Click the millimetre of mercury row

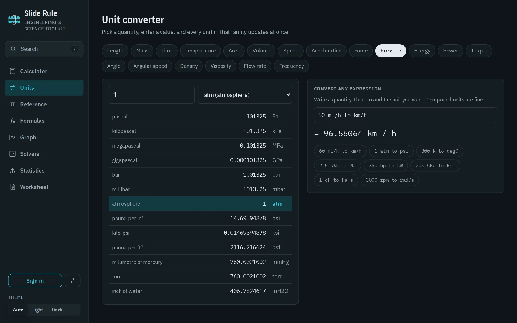point(200,262)
